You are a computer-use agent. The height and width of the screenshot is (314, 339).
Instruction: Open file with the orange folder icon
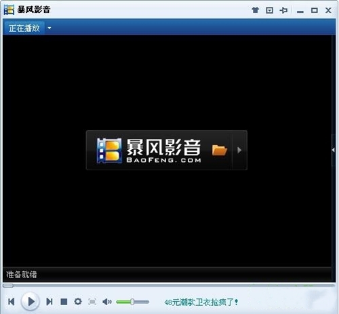tap(220, 150)
